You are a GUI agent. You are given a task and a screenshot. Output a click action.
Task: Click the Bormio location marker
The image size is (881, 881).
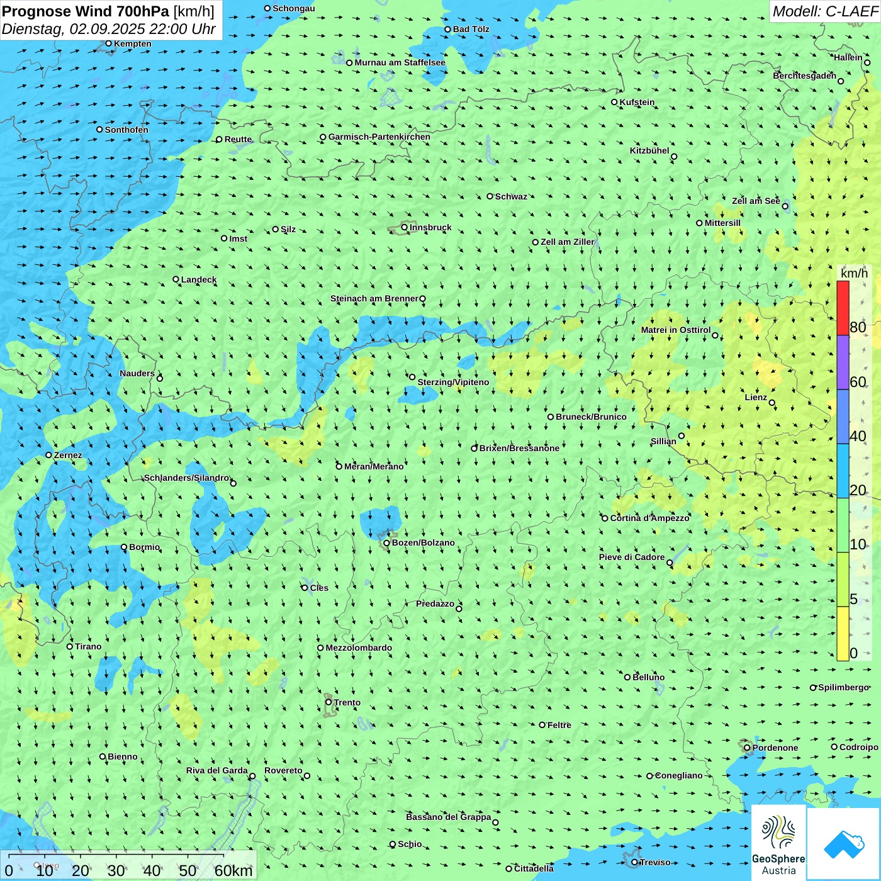click(124, 547)
